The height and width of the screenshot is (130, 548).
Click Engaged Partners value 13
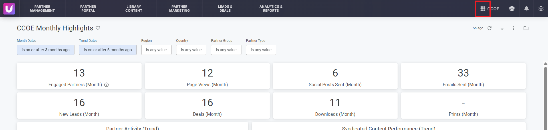pyautogui.click(x=79, y=73)
